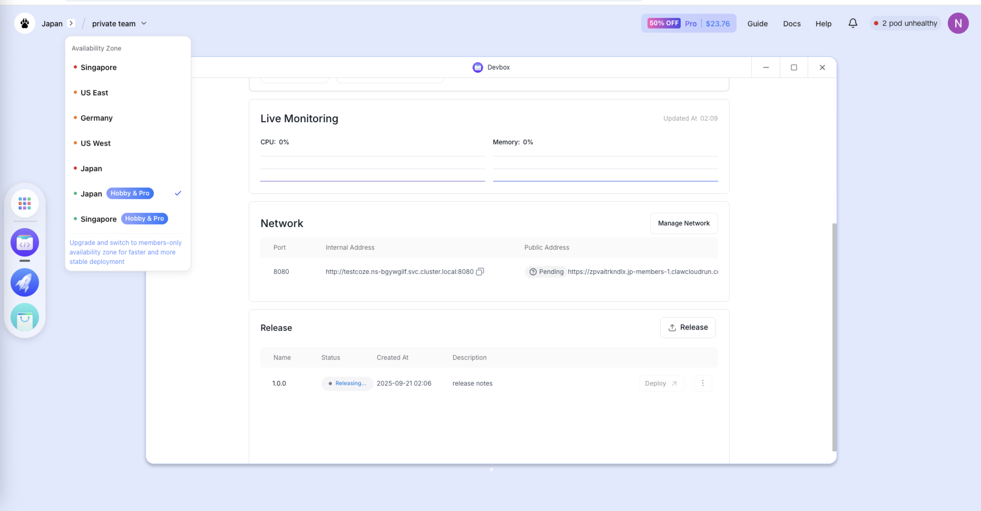Launch the rocket app in dock

25,282
